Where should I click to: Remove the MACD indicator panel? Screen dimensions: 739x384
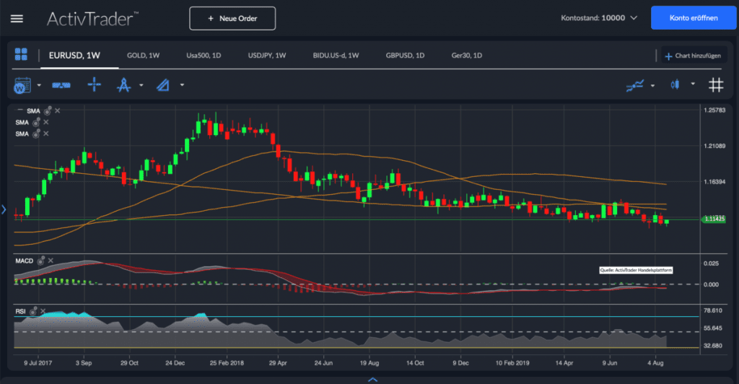pyautogui.click(x=51, y=261)
